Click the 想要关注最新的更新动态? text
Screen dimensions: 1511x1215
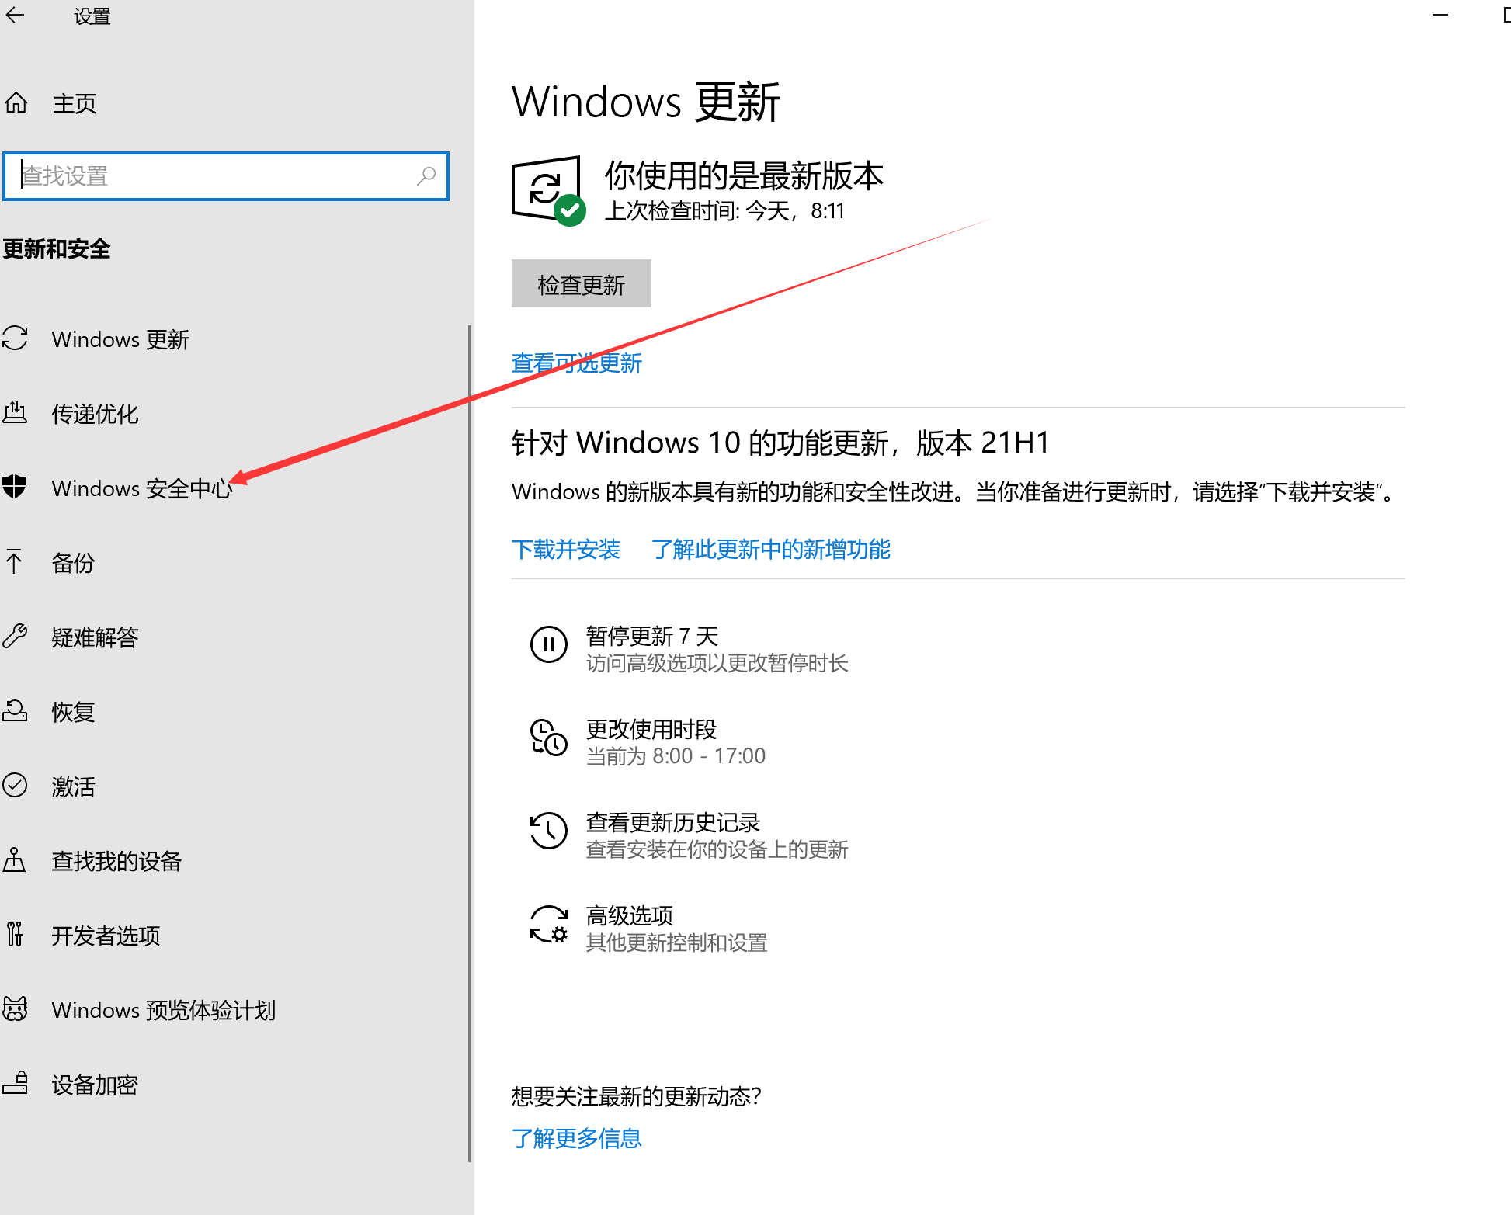click(x=637, y=1096)
